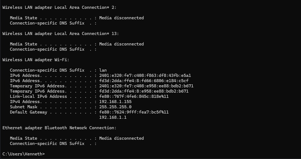Click the Local Area Connection* 2 heading
The image size is (301, 159).
coord(60,7)
